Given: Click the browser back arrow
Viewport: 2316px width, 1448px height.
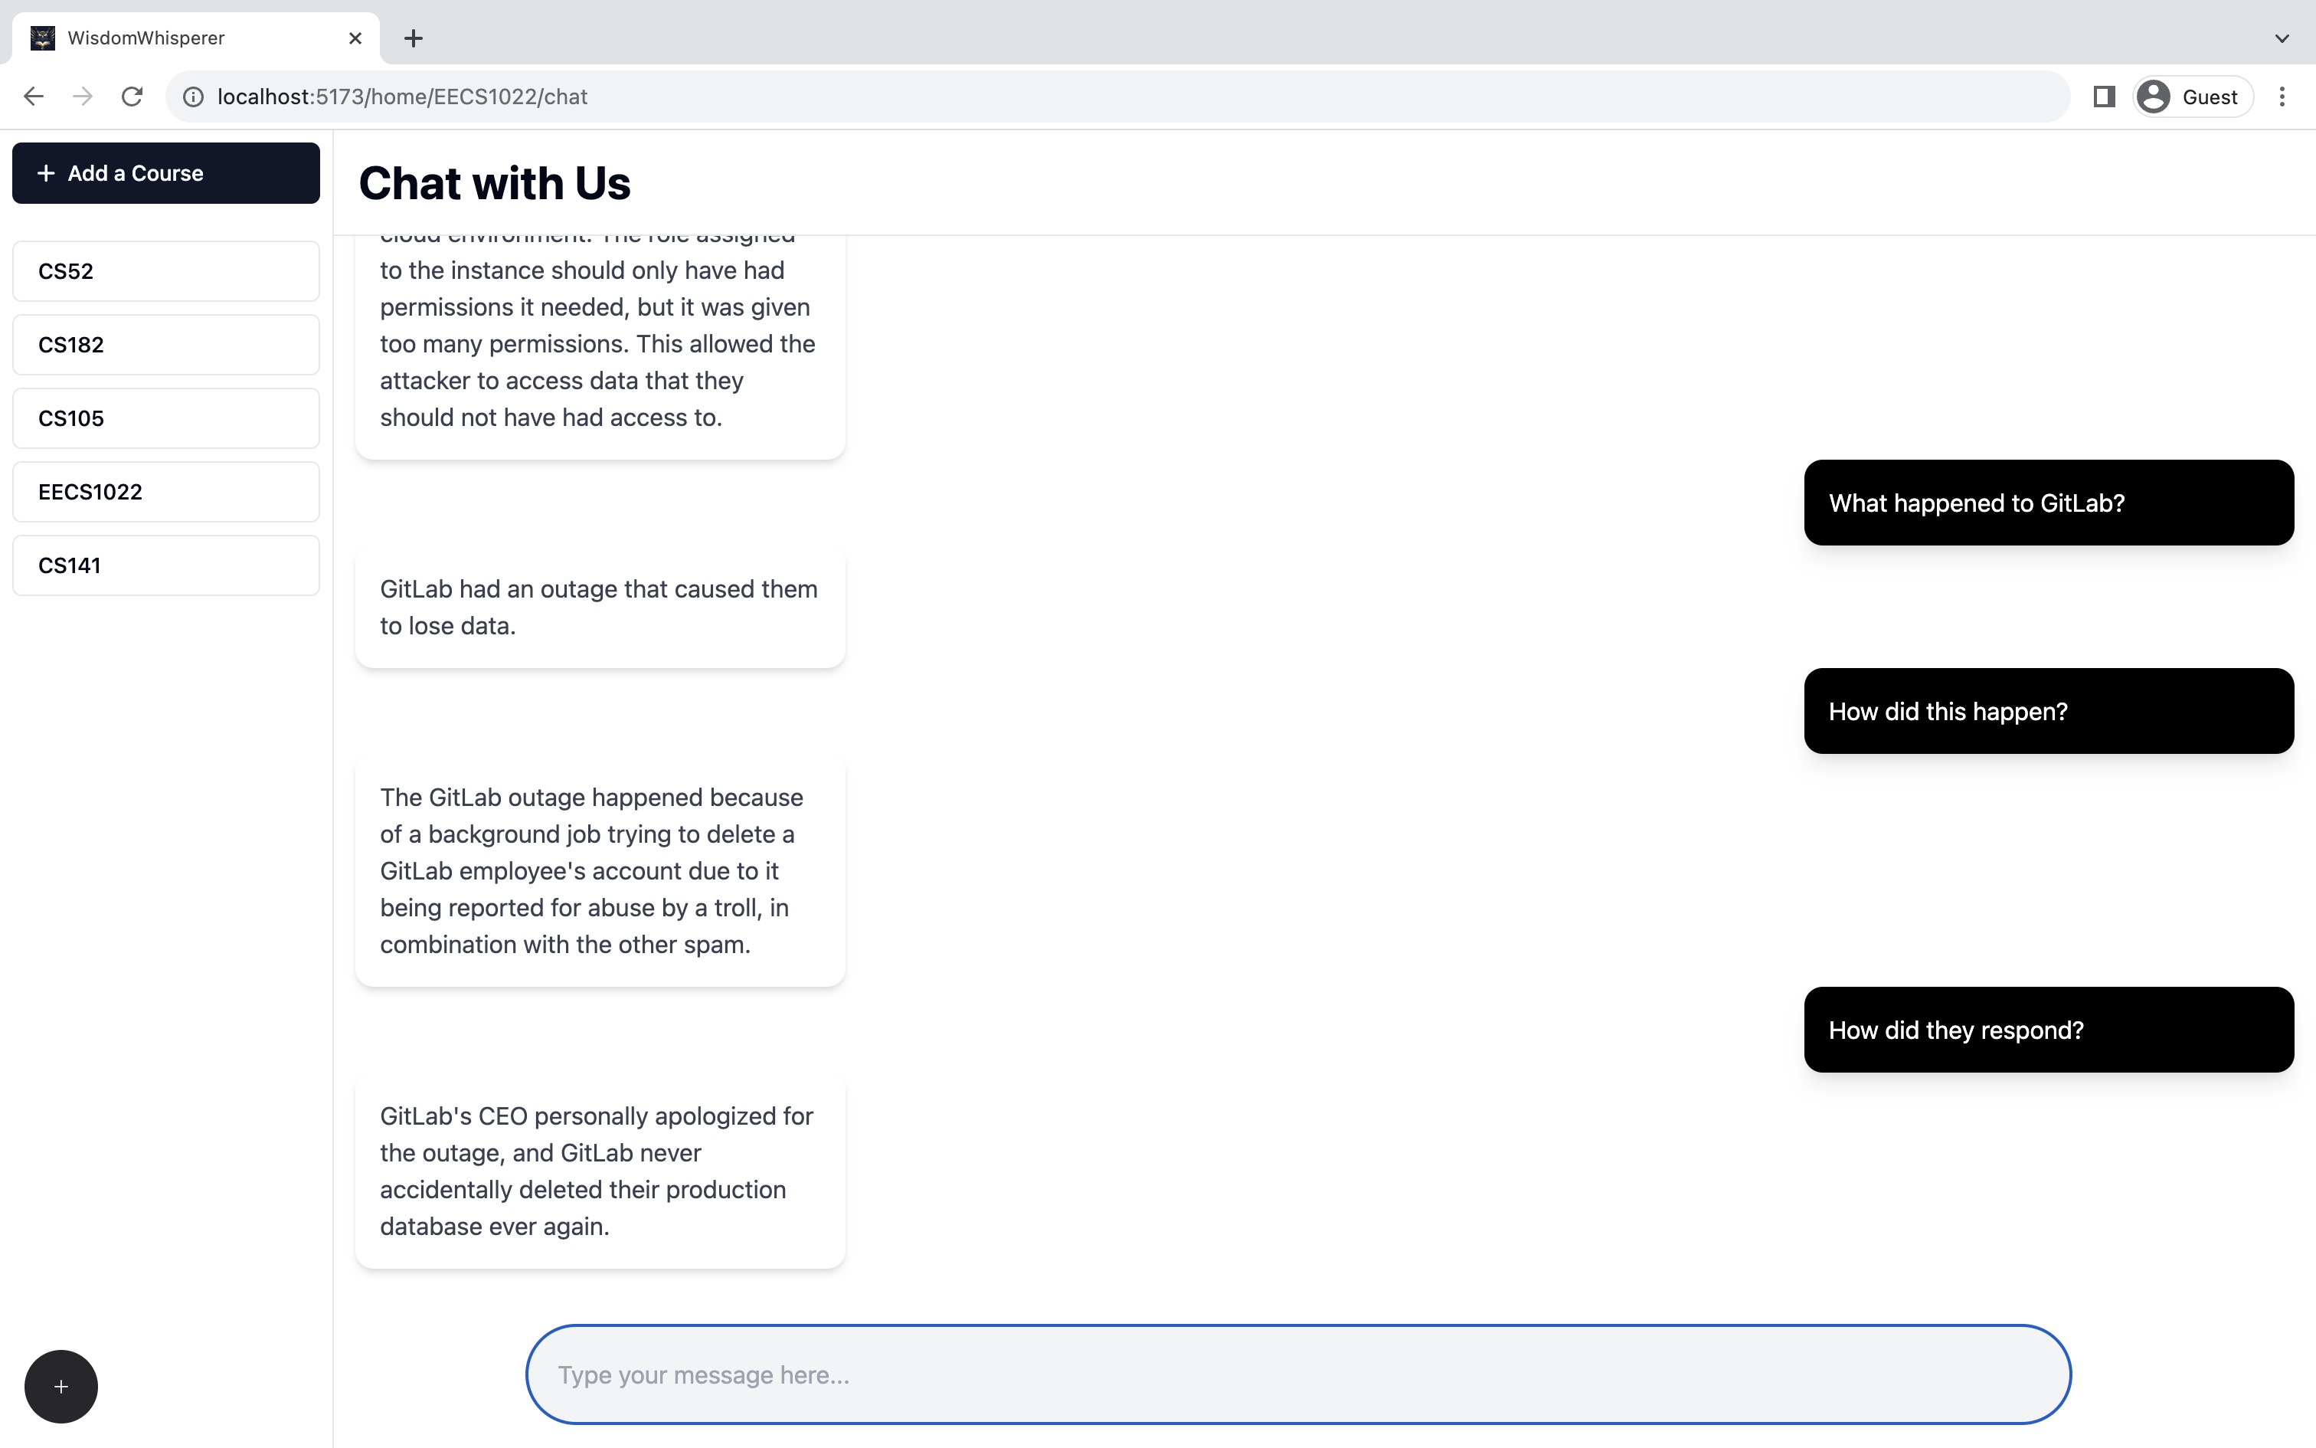Looking at the screenshot, I should point(34,97).
